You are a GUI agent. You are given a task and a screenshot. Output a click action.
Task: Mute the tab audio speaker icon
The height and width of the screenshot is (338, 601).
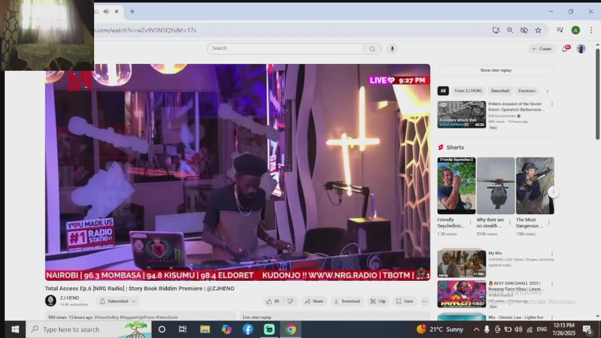tap(106, 11)
